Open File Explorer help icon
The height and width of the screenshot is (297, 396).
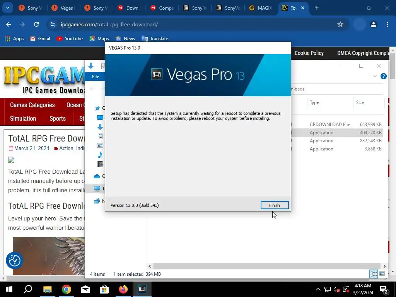(383, 76)
